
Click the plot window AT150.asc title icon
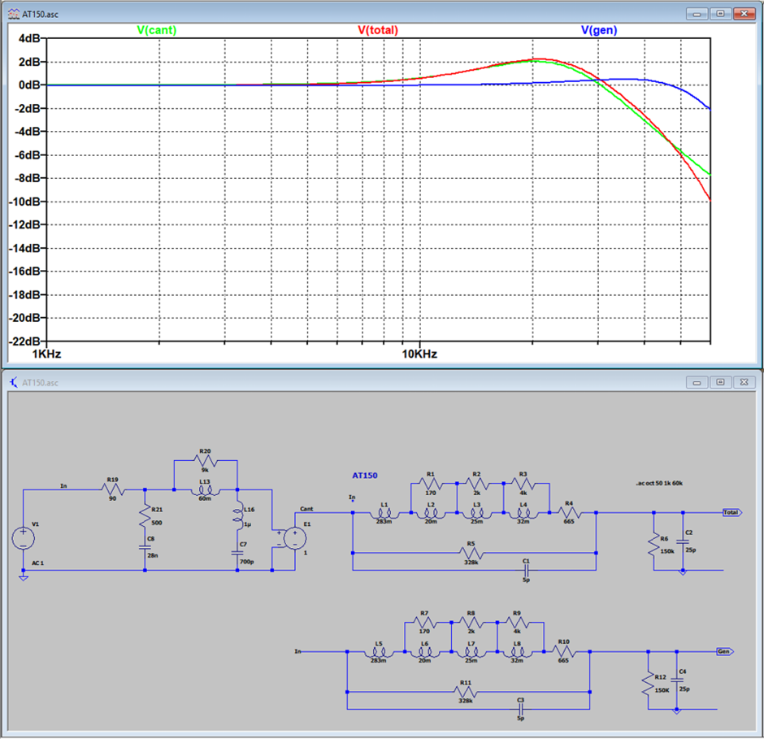[x=14, y=14]
